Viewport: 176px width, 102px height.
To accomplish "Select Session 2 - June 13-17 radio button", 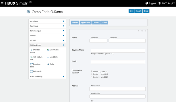I will pos(91,74).
